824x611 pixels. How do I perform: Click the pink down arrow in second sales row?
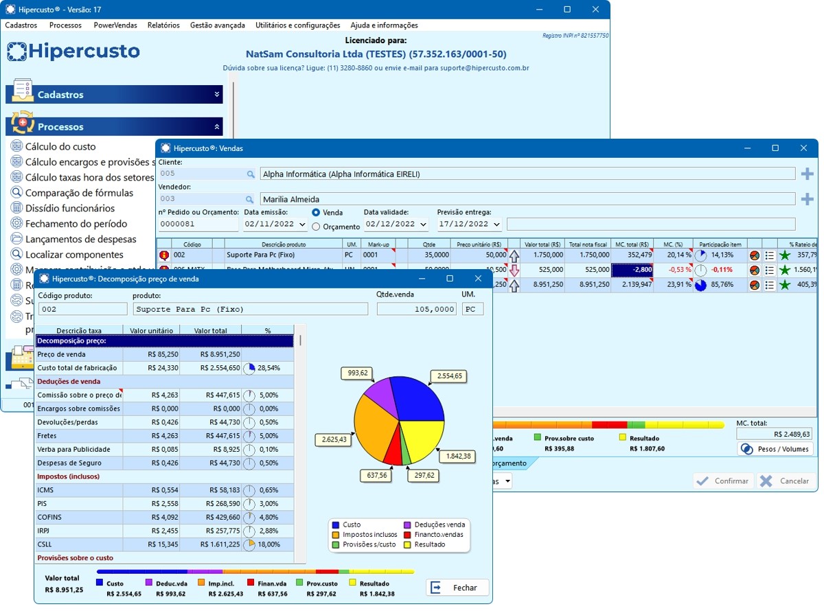(x=514, y=270)
